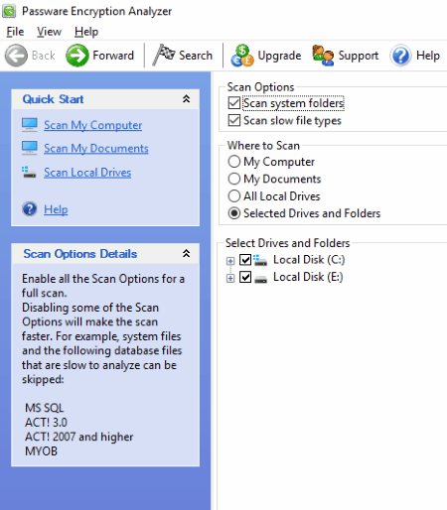The height and width of the screenshot is (510, 447).
Task: Uncheck Scan slow file types
Action: click(x=234, y=120)
